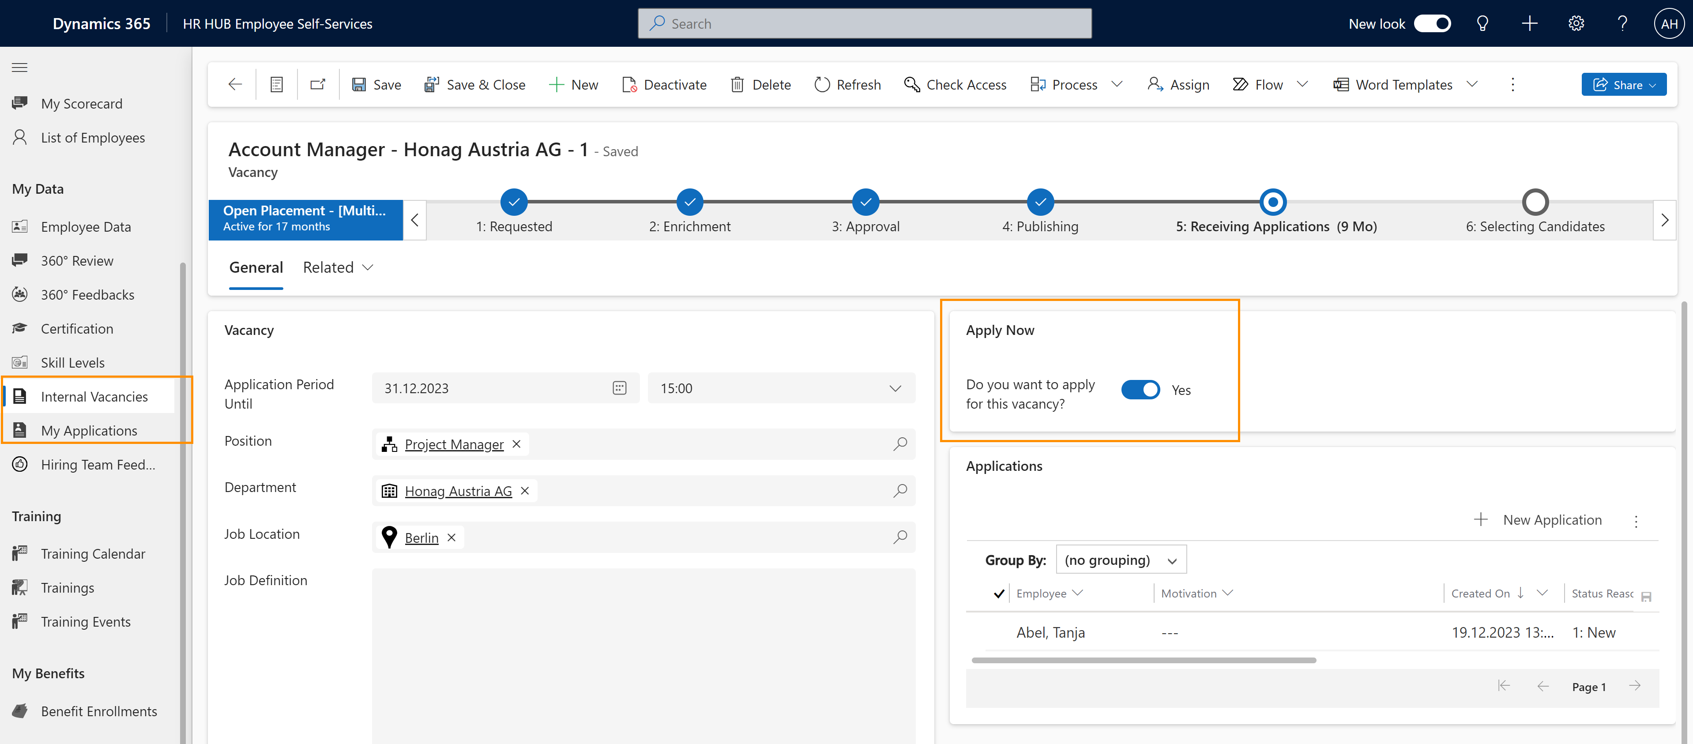Click Check Access
This screenshot has width=1693, height=744.
click(x=955, y=84)
